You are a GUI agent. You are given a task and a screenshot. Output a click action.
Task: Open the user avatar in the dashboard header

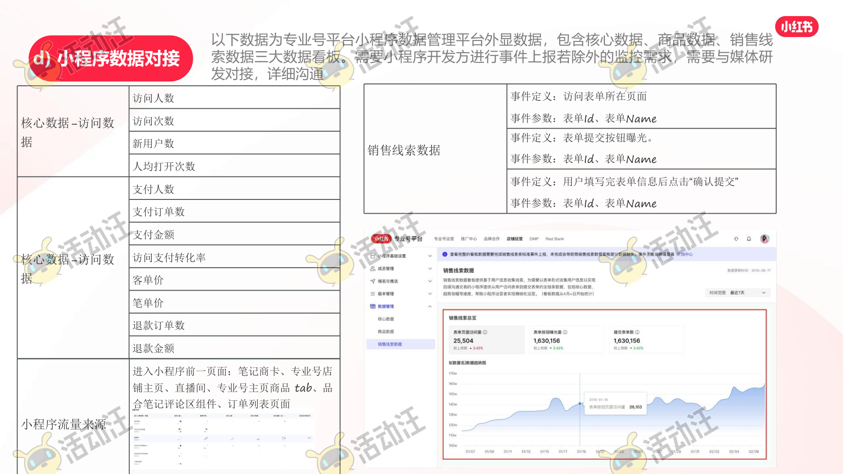click(764, 238)
